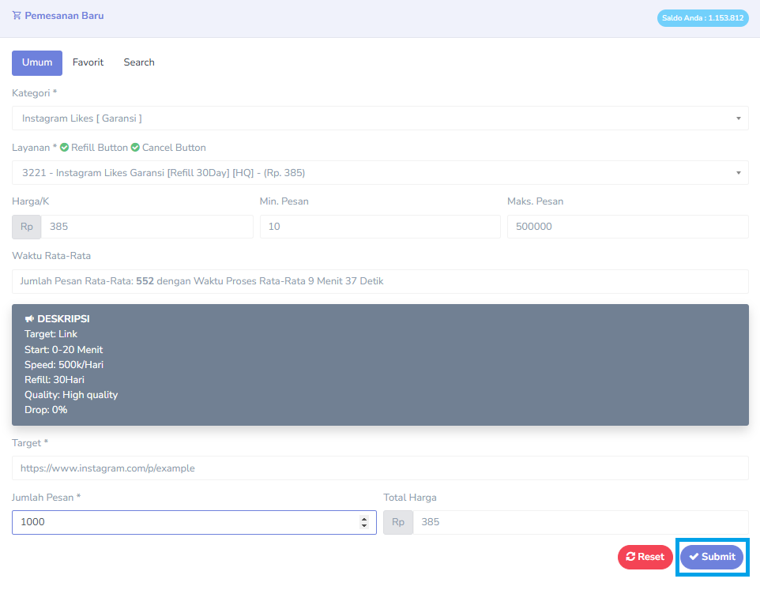760x590 pixels.
Task: Click the shopping cart icon beside Pemesanan Baru
Action: click(x=17, y=16)
